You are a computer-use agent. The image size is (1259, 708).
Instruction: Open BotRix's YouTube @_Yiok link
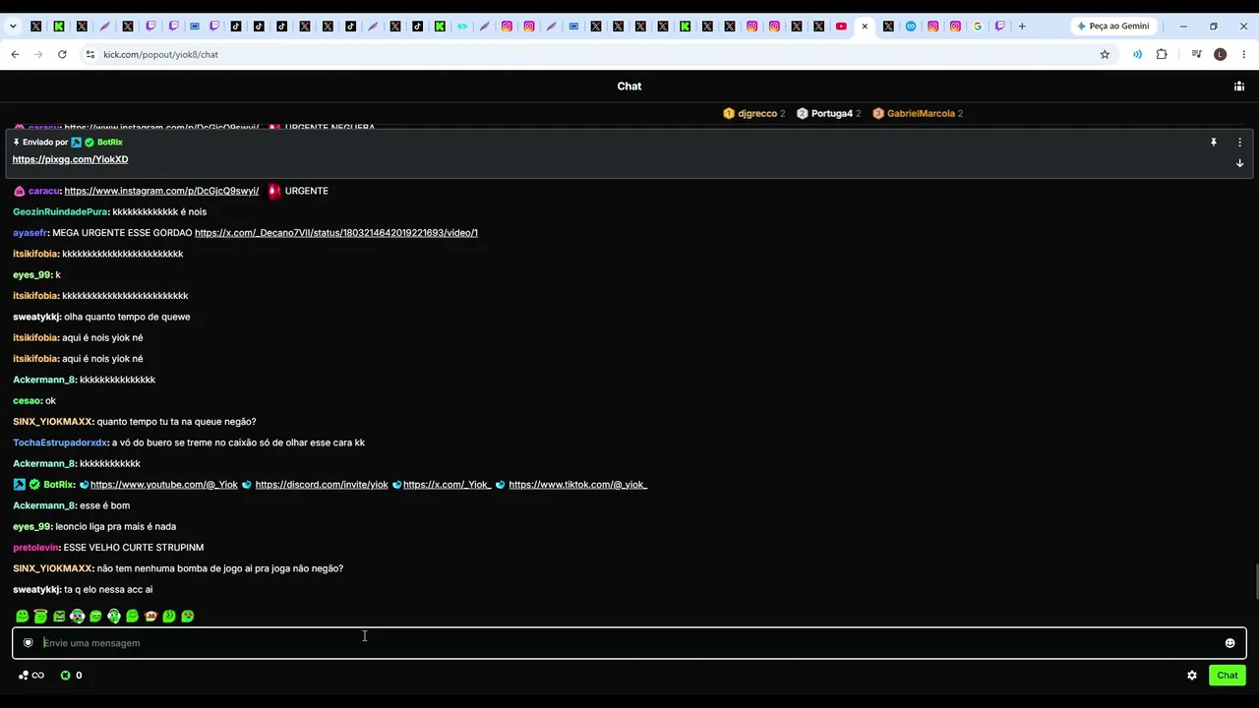pyautogui.click(x=164, y=485)
